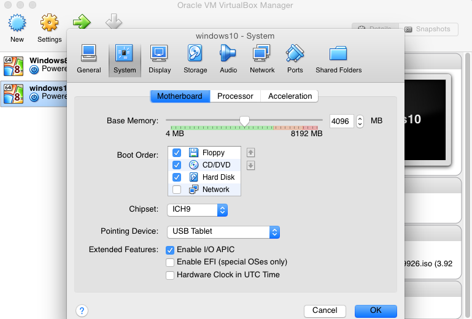Enable Network in the boot order
This screenshot has width=472, height=319.
pyautogui.click(x=177, y=190)
